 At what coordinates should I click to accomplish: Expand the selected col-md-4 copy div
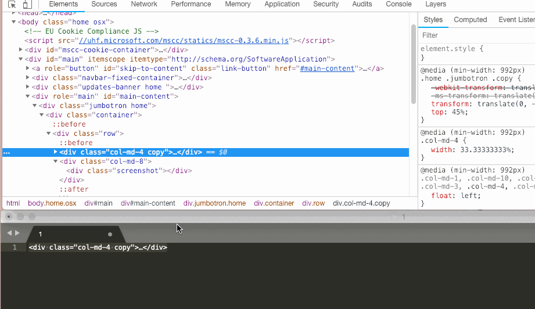55,152
